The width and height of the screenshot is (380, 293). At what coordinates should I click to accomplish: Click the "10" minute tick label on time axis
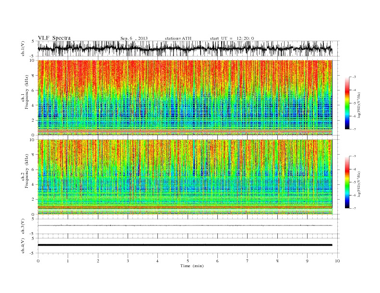tap(337, 261)
